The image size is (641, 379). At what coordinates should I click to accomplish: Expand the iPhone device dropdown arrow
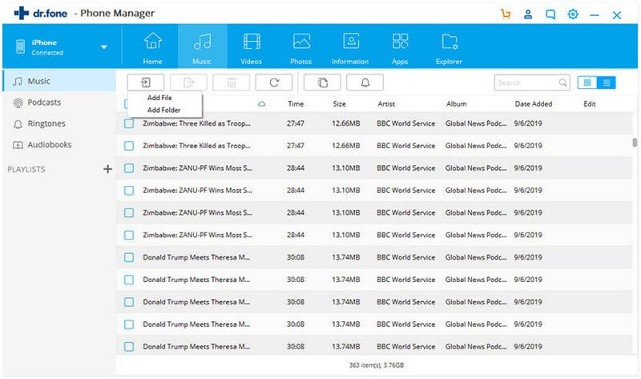104,47
